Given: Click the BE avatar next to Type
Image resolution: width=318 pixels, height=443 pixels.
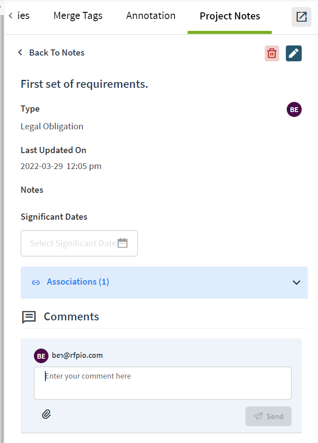Looking at the screenshot, I should [294, 109].
